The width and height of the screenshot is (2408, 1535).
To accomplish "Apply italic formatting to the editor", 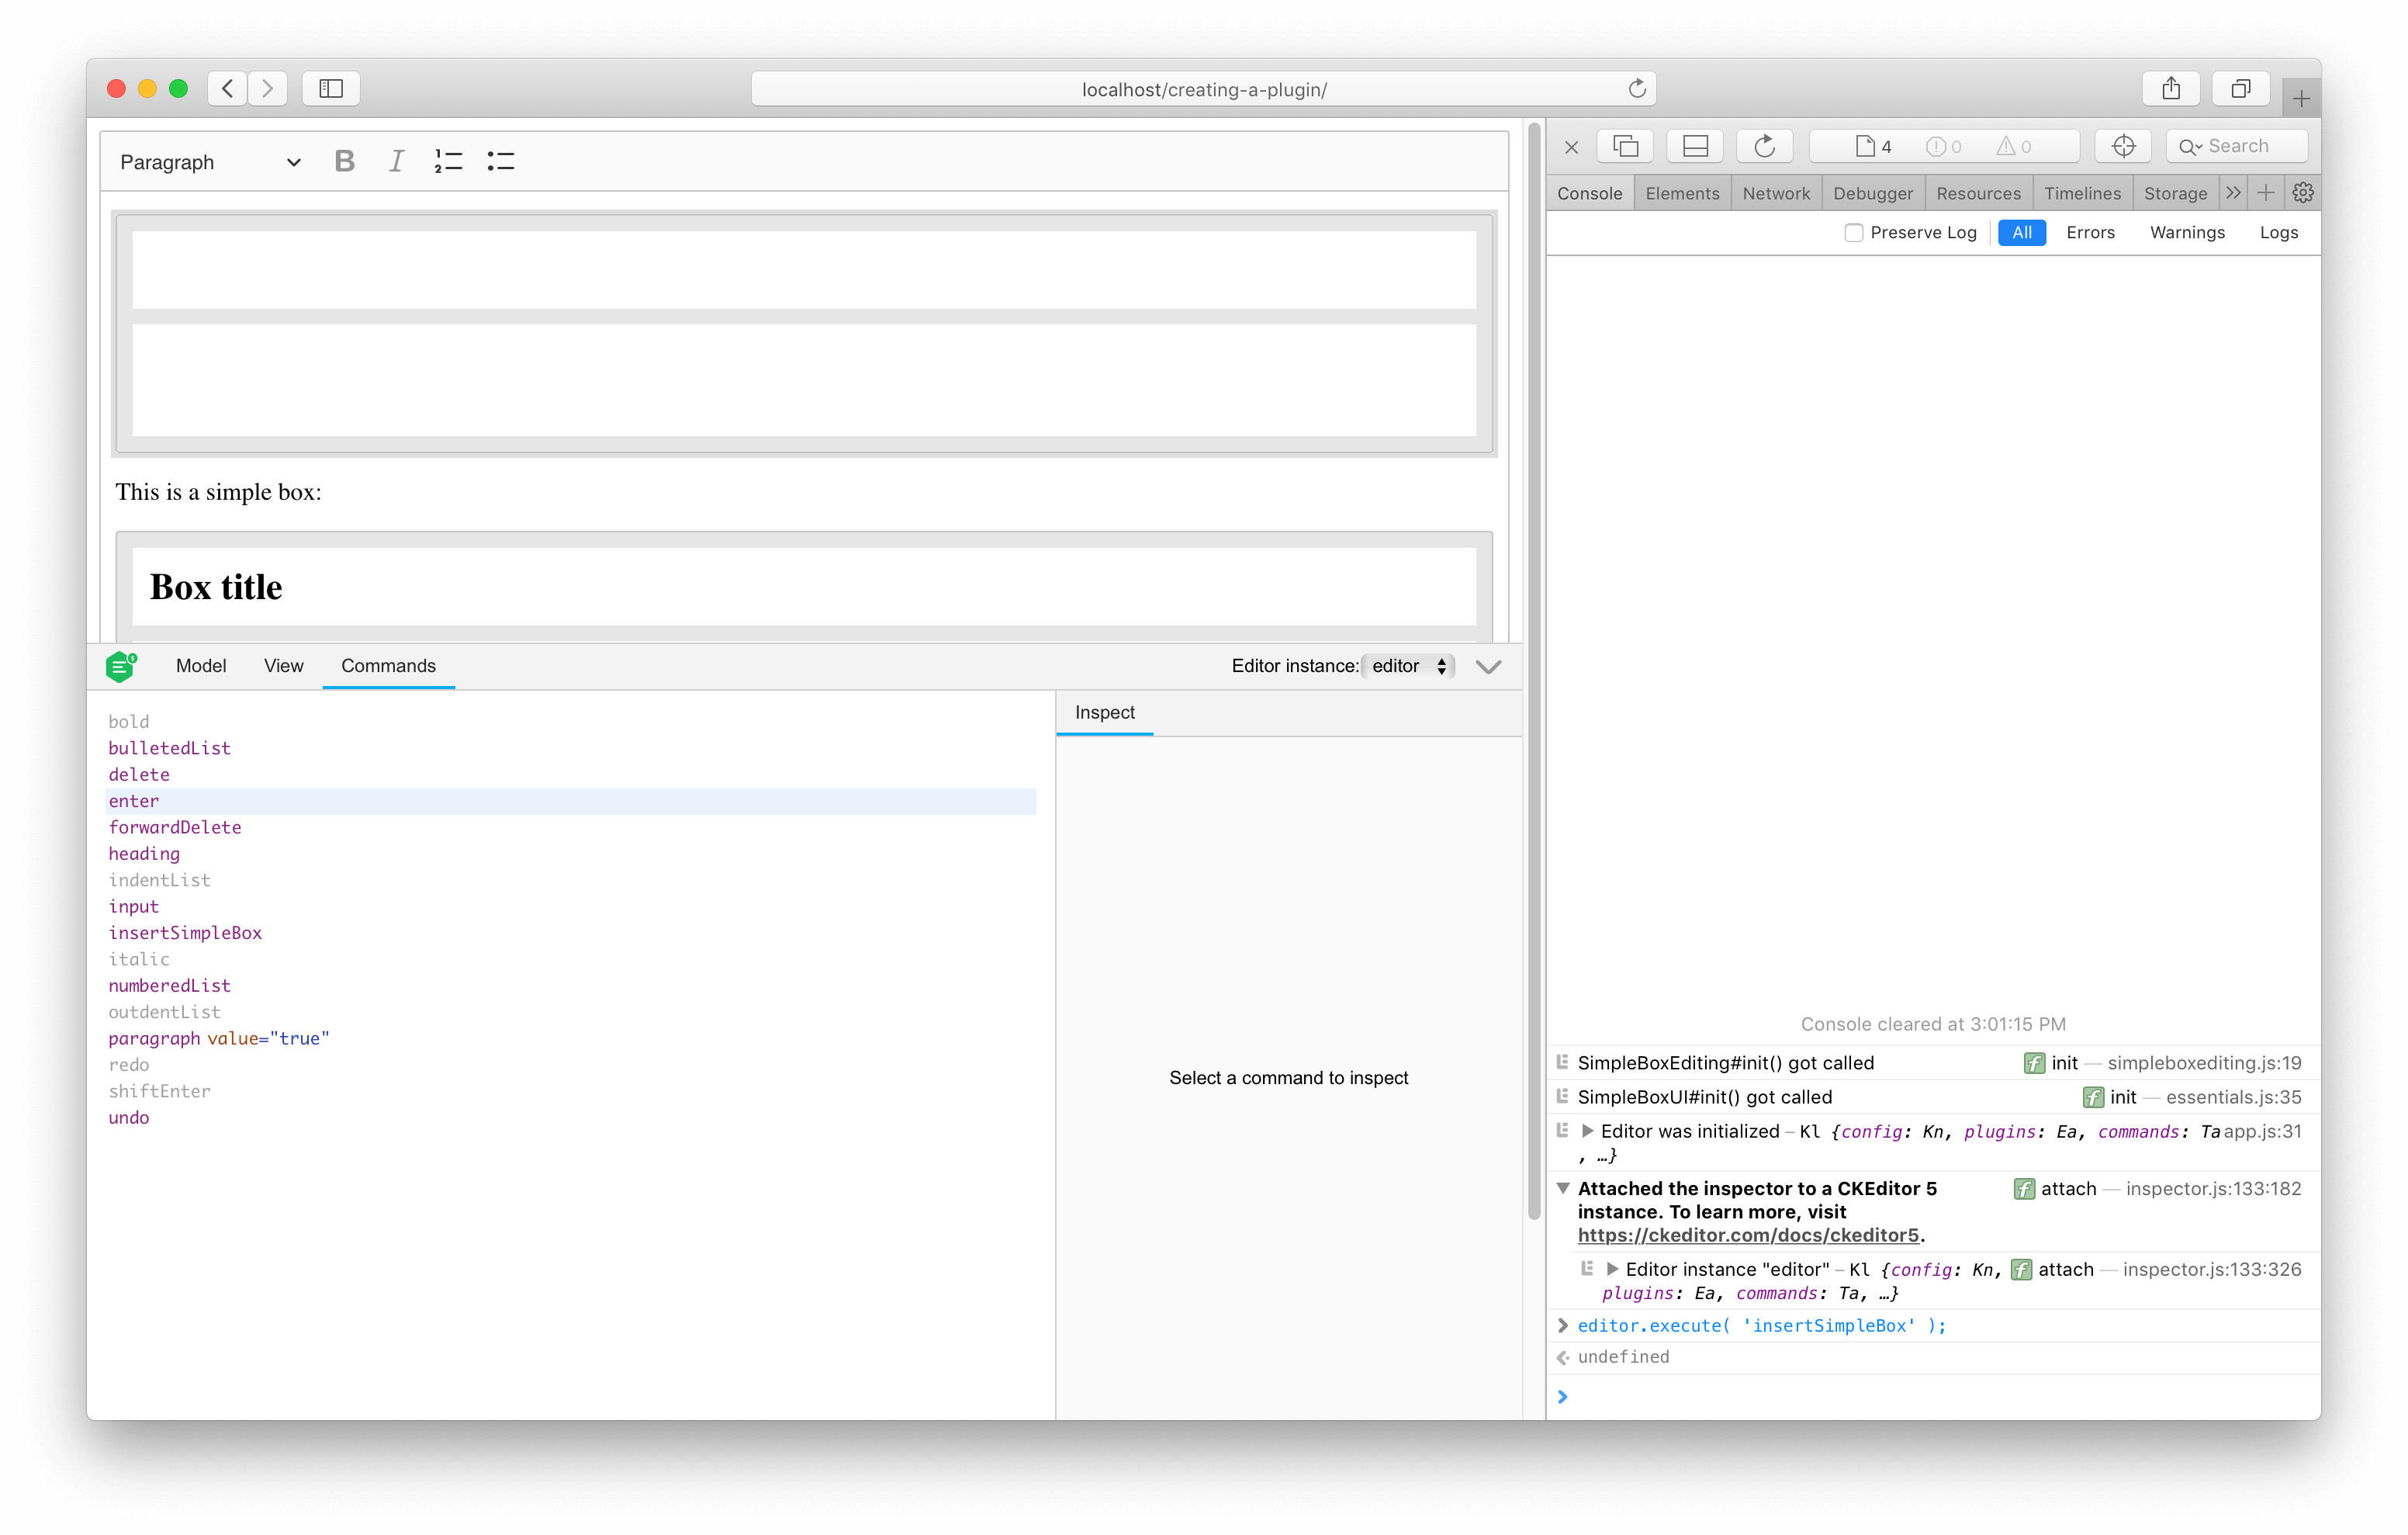I will tap(396, 160).
